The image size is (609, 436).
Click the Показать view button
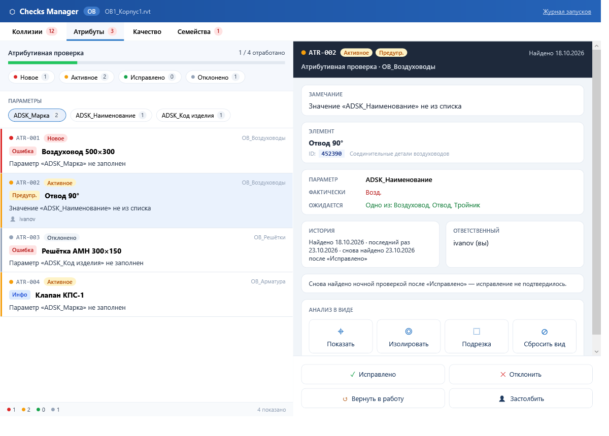tap(341, 336)
